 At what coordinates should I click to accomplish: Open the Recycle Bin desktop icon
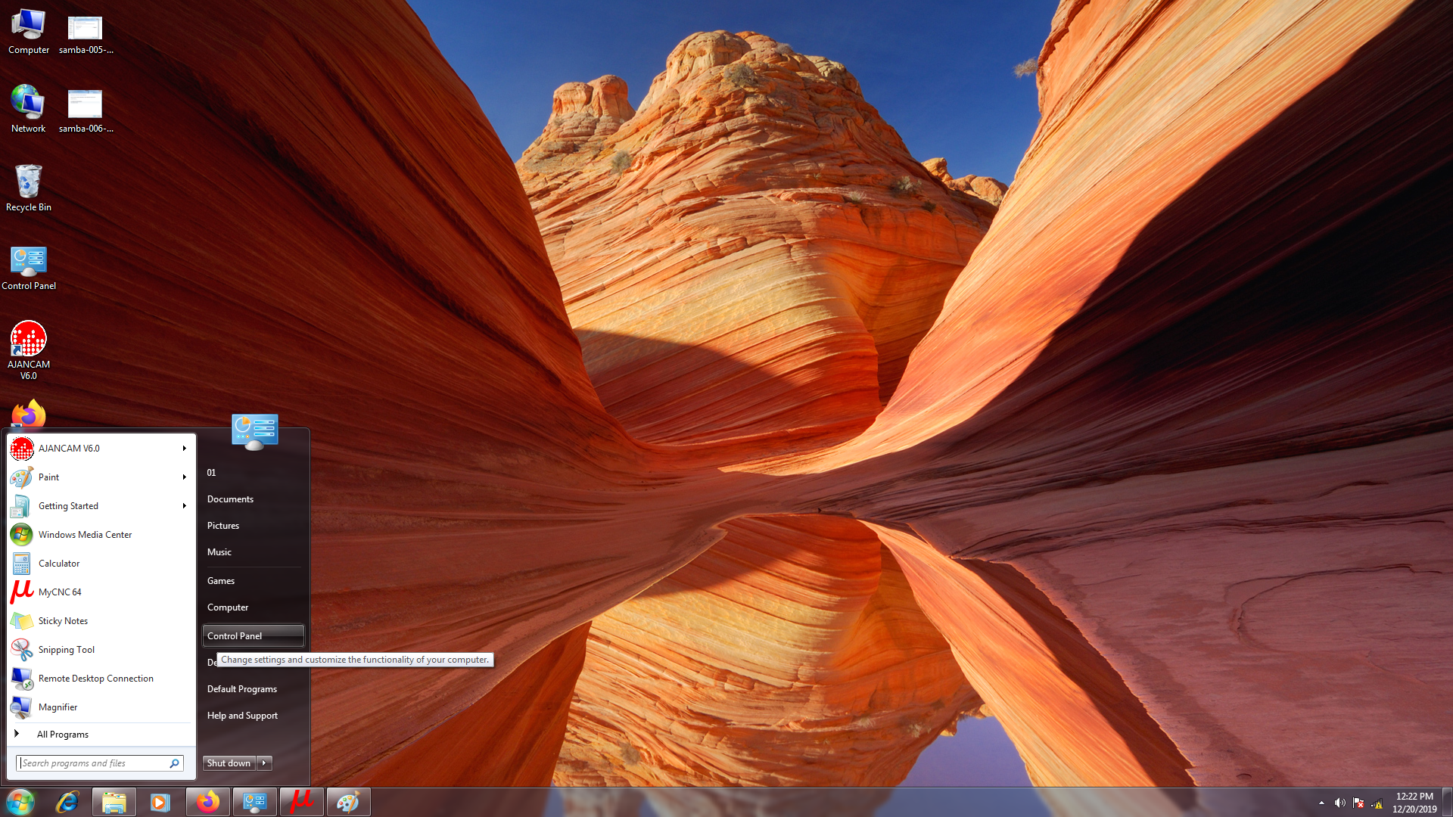click(29, 182)
